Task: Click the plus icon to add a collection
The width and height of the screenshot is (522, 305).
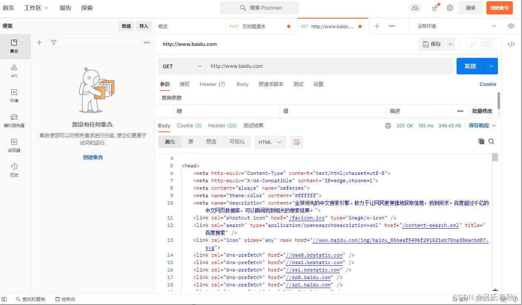Action: (x=39, y=43)
